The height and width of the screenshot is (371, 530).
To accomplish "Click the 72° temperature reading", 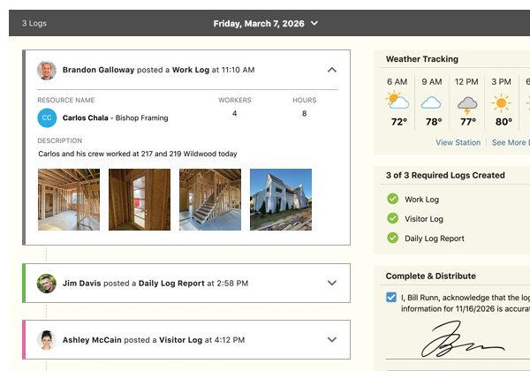I will 399,122.
